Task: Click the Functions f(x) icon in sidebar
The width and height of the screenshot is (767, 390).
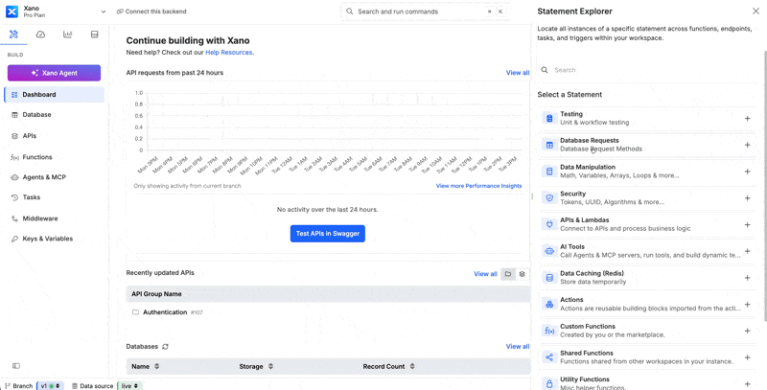Action: (14, 157)
